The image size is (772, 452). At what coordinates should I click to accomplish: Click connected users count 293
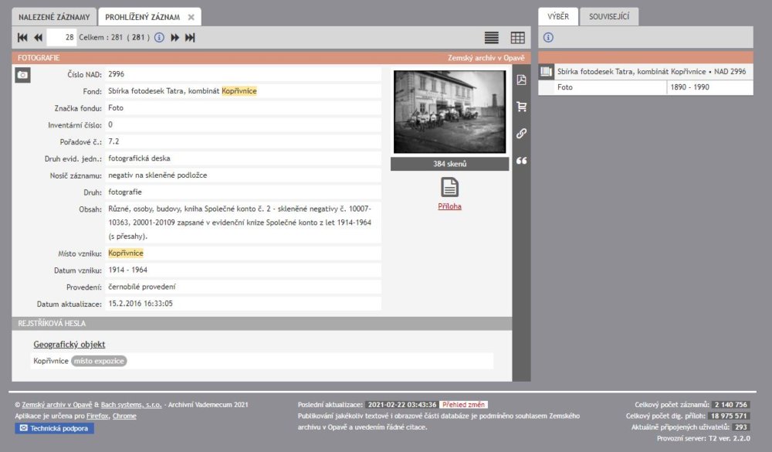pos(740,427)
